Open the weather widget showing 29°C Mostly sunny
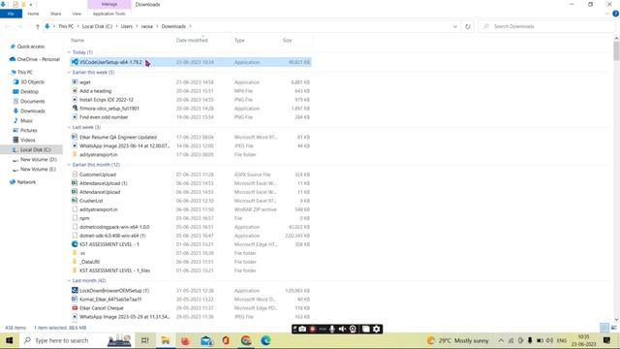This screenshot has height=349, width=620. click(x=458, y=340)
